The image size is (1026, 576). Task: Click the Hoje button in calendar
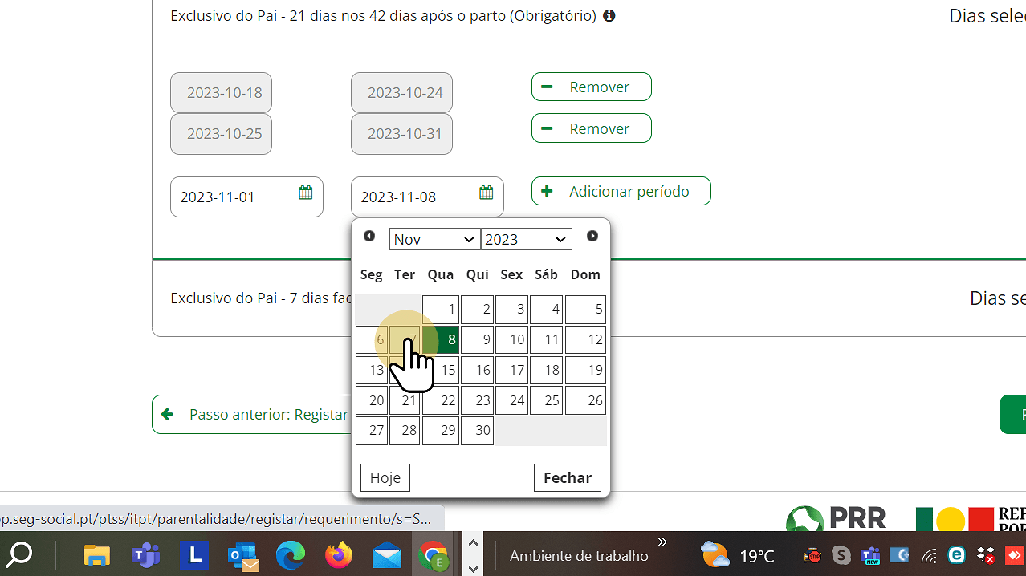point(385,477)
